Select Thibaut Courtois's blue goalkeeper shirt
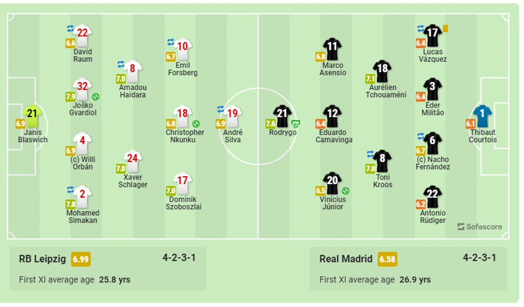 [x=482, y=116]
